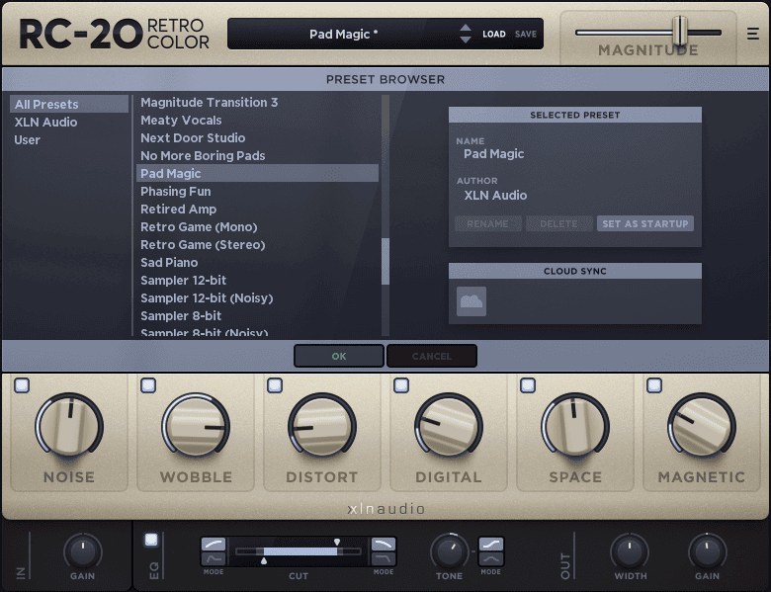The height and width of the screenshot is (592, 771).
Task: Click LOAD in the preset bar
Action: 493,34
